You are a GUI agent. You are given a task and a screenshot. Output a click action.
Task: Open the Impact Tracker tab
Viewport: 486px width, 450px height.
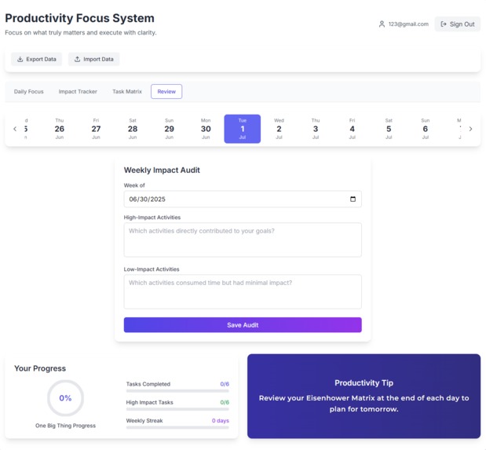point(78,91)
